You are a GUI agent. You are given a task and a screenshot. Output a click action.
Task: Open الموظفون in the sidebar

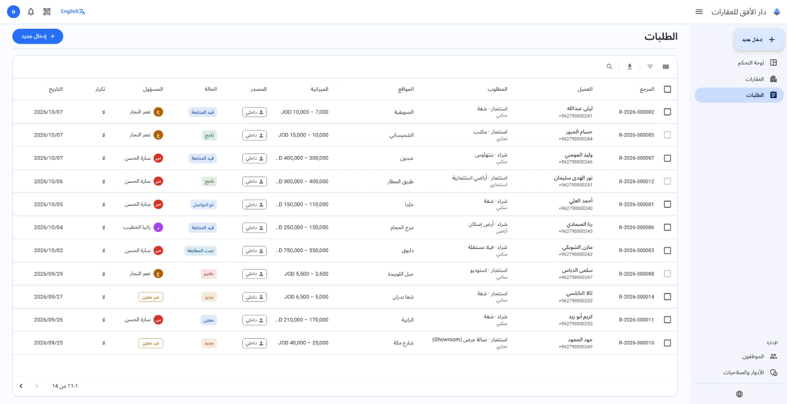point(739,356)
